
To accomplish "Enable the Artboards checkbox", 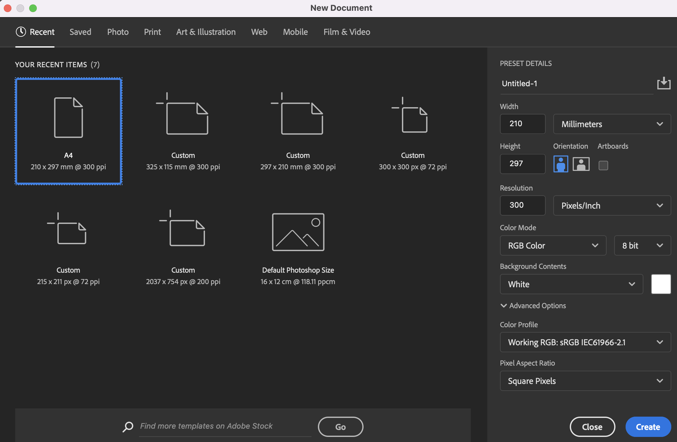I will (603, 165).
